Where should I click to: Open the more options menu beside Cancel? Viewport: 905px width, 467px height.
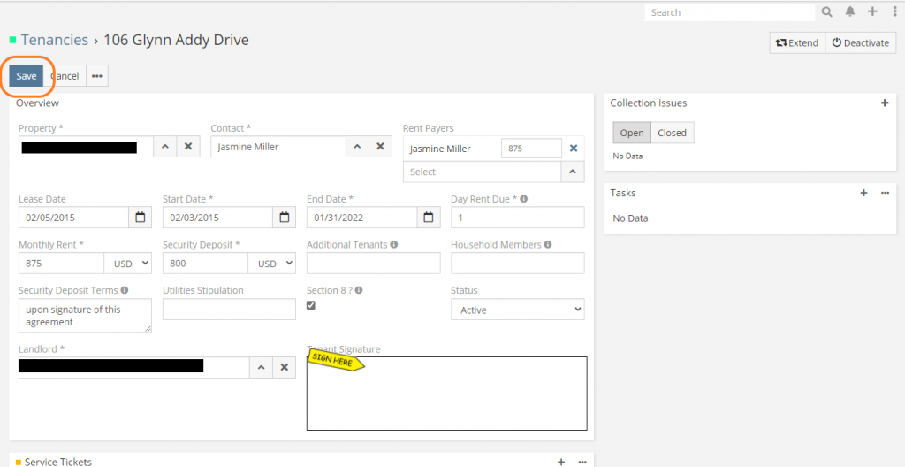coord(97,76)
